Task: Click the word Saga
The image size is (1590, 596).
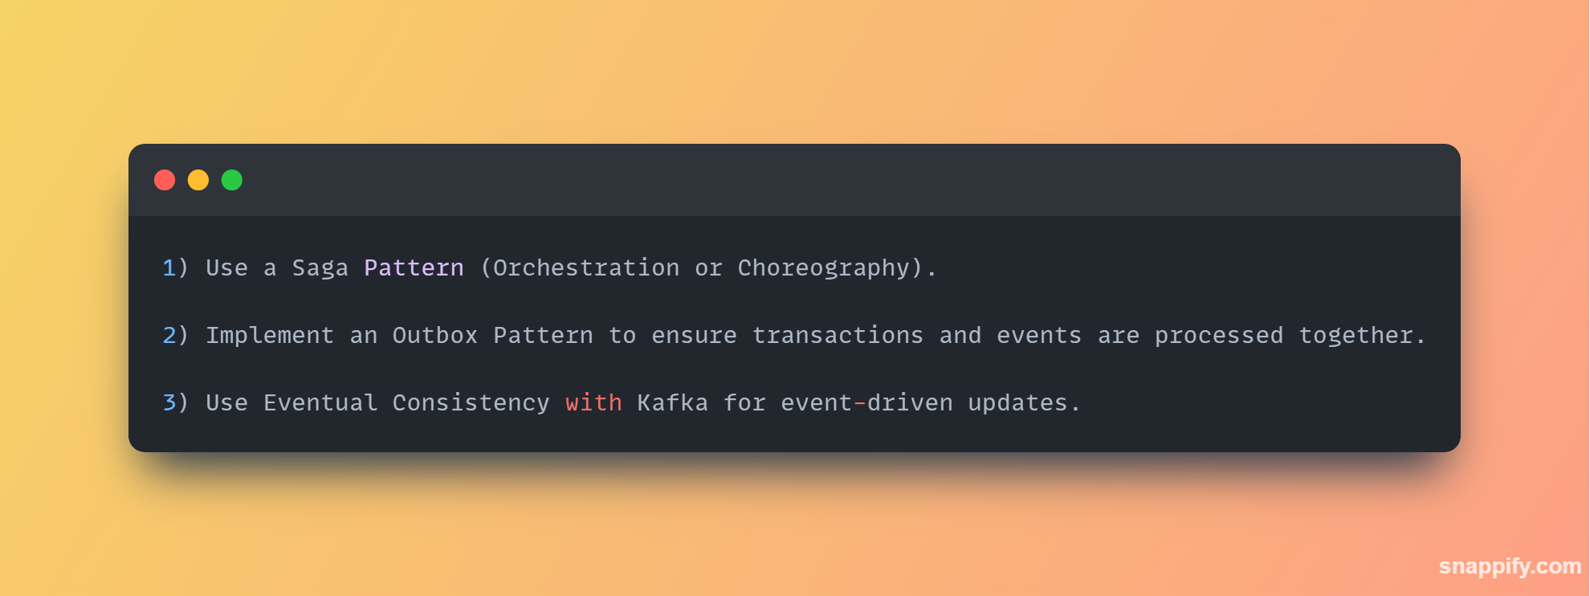Action: pos(320,268)
